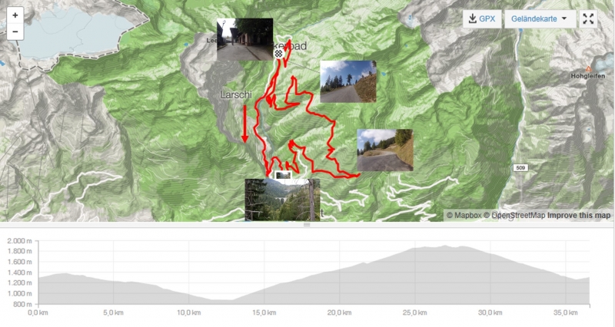Image resolution: width=615 pixels, height=327 pixels.
Task: Click the 509 road shield
Action: pyautogui.click(x=520, y=168)
